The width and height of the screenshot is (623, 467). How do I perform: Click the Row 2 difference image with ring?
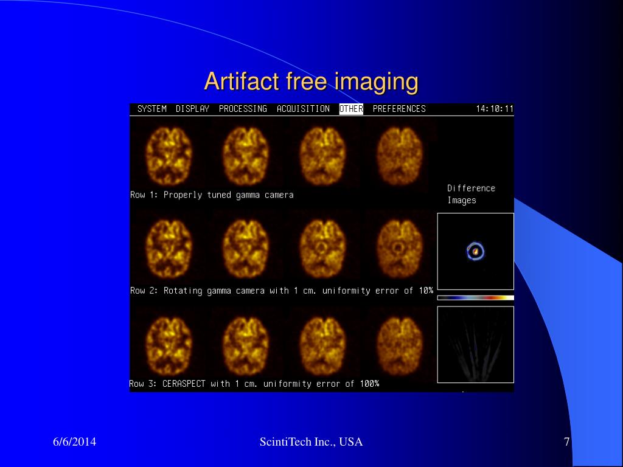tap(476, 251)
